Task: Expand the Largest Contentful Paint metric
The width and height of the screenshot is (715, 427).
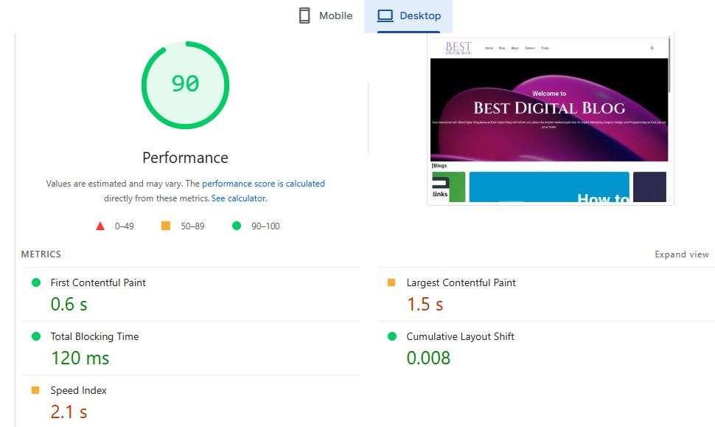Action: [461, 282]
